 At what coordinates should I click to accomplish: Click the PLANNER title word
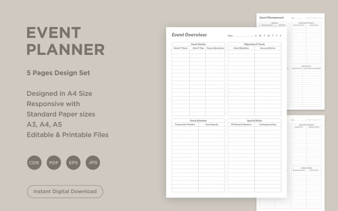click(65, 49)
